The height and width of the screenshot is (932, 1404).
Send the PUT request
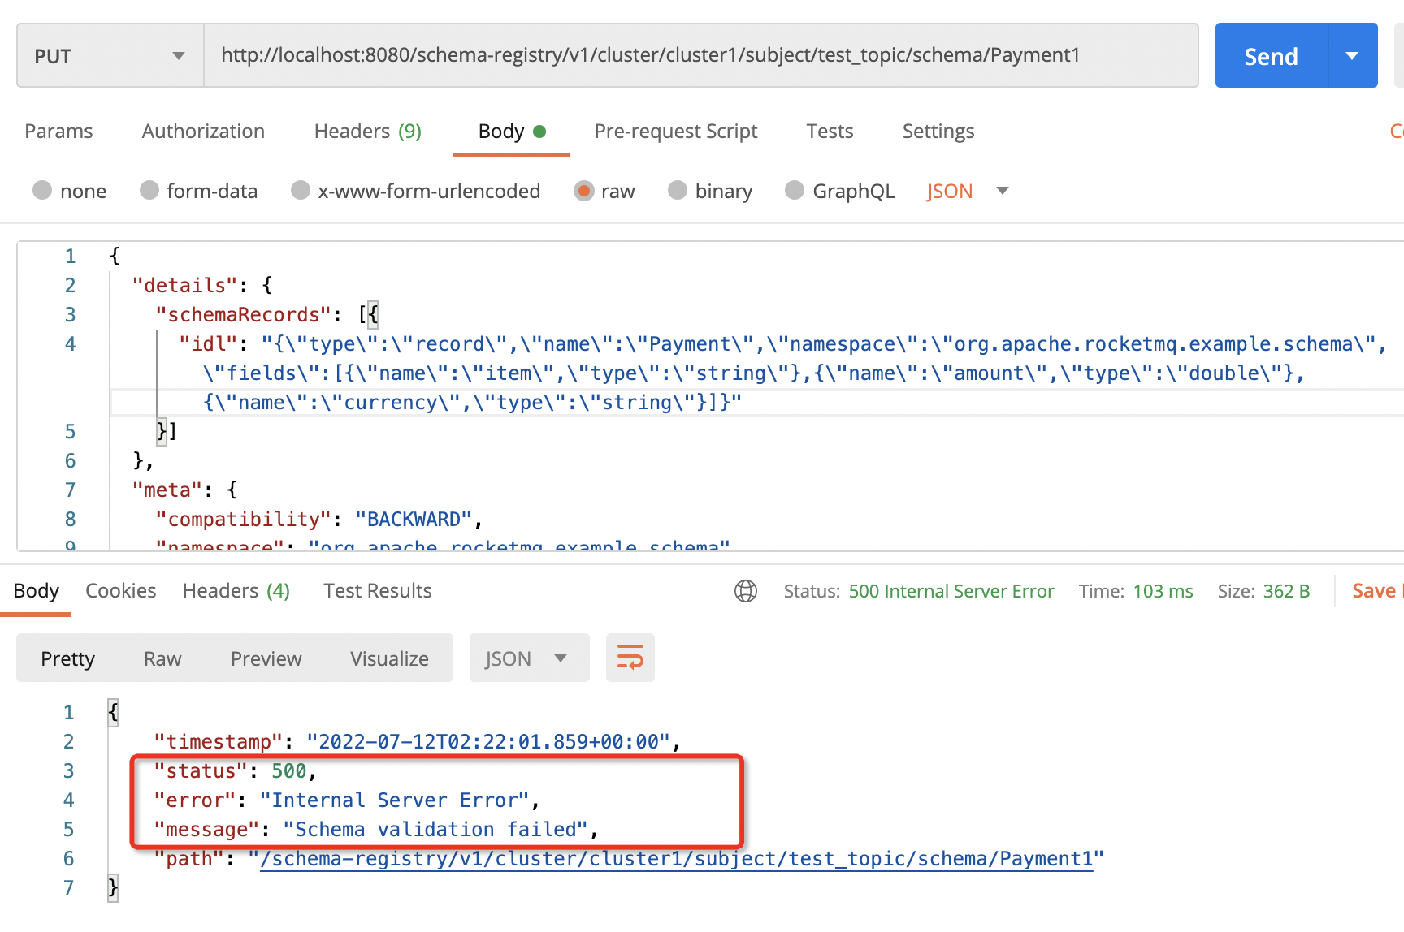pos(1270,55)
